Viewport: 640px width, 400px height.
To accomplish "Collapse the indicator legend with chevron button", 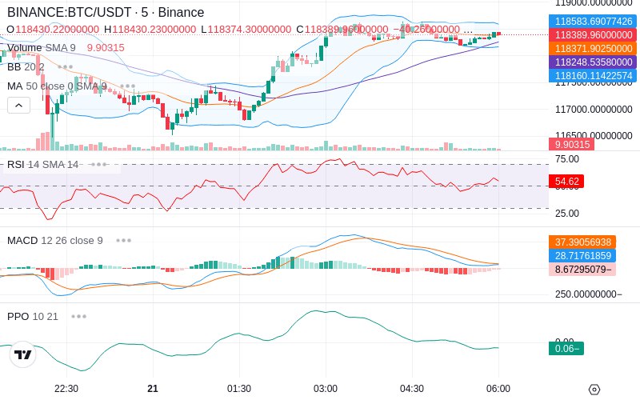I will coord(18,106).
